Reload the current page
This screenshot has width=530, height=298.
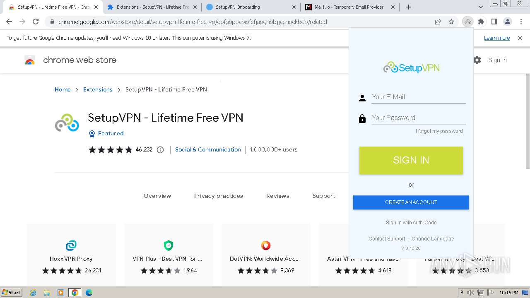tap(36, 22)
